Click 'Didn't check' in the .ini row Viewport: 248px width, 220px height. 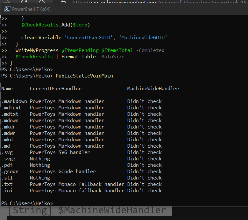[145, 191]
